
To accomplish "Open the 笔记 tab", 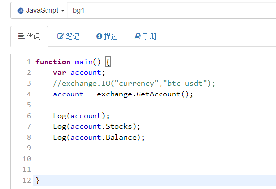I will (69, 36).
